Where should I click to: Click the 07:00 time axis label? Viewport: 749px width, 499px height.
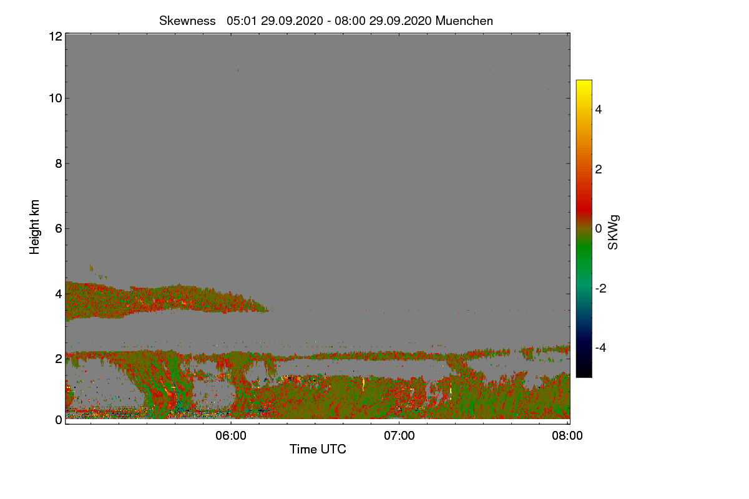coord(399,436)
